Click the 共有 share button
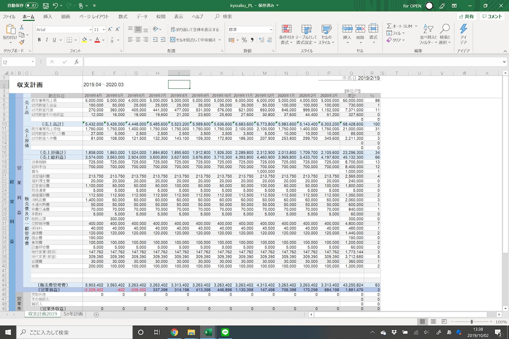Viewport: 509px width, 339px height. [x=466, y=17]
